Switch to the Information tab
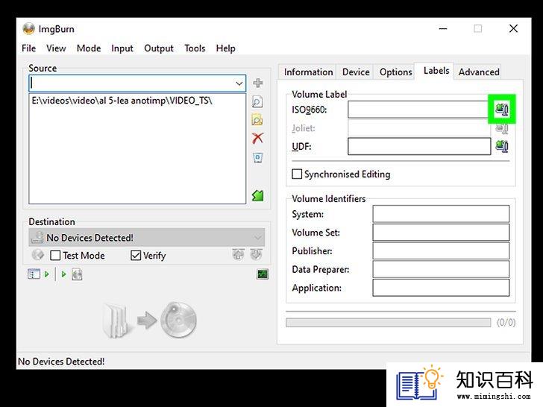The image size is (543, 407). pos(308,72)
